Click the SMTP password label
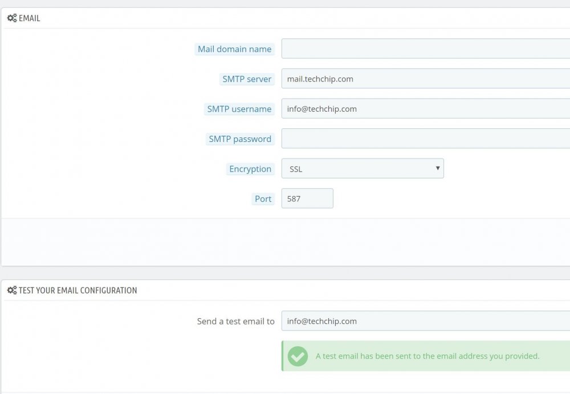570x394 pixels. click(240, 139)
